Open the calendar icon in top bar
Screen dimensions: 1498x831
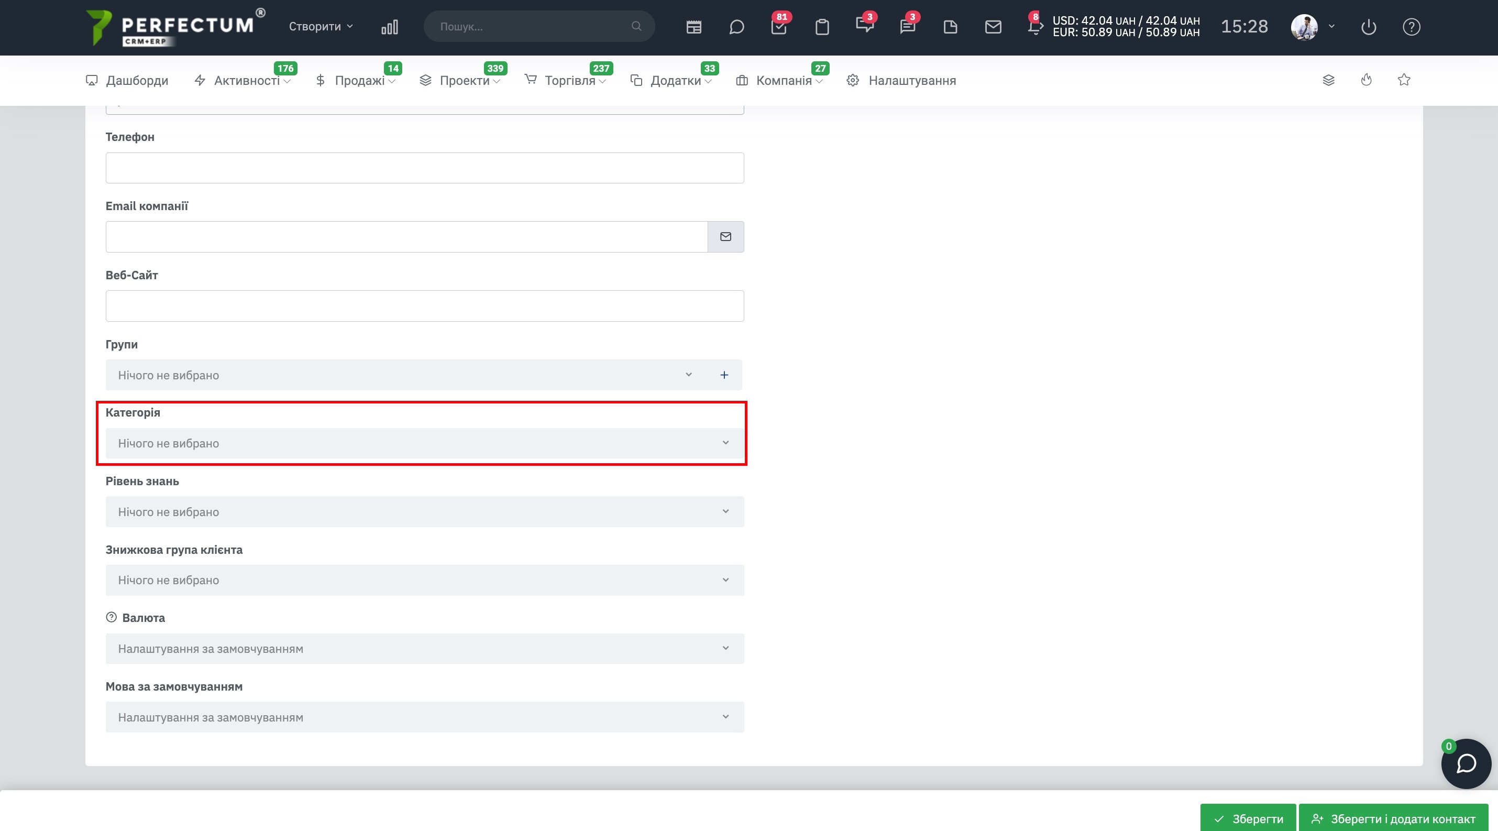694,27
